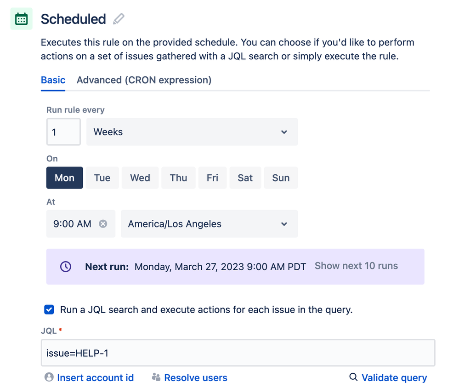Viewport: 459px width, 388px height.
Task: Click the JQL query input field
Action: click(238, 353)
